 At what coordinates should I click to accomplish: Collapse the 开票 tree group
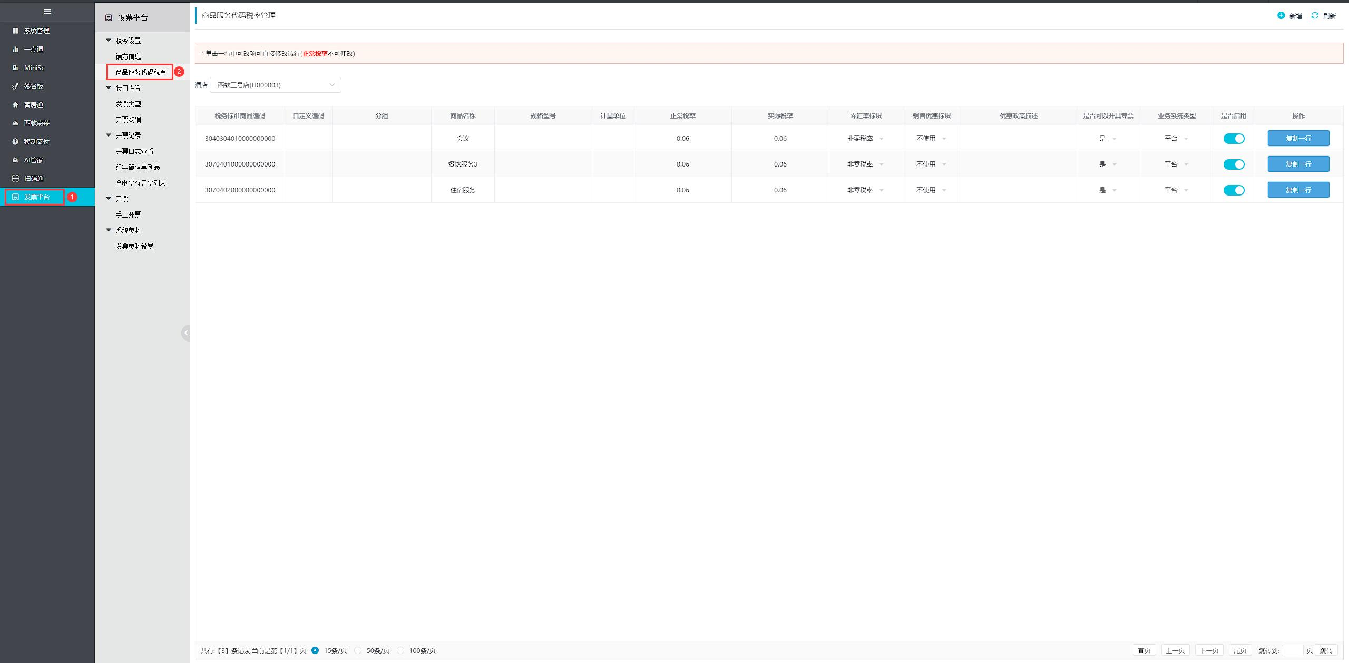click(x=109, y=198)
